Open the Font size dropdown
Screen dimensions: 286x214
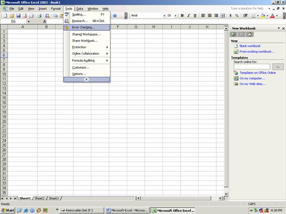coord(176,16)
